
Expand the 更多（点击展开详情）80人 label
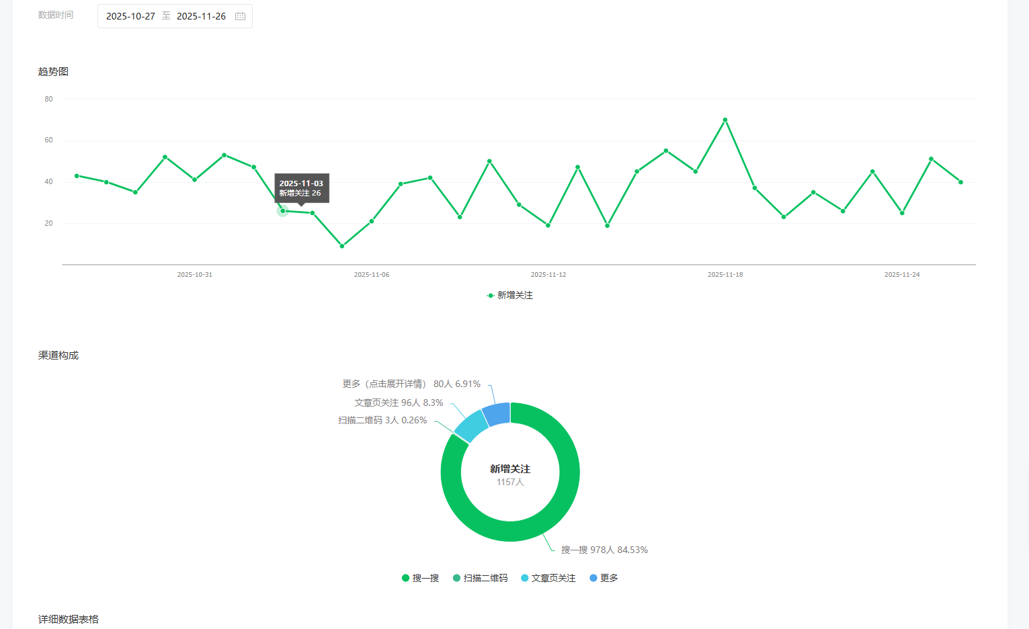[x=411, y=384]
